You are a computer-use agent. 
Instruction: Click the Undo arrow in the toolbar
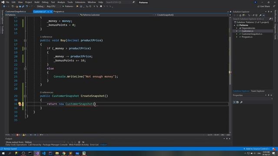[27, 6]
